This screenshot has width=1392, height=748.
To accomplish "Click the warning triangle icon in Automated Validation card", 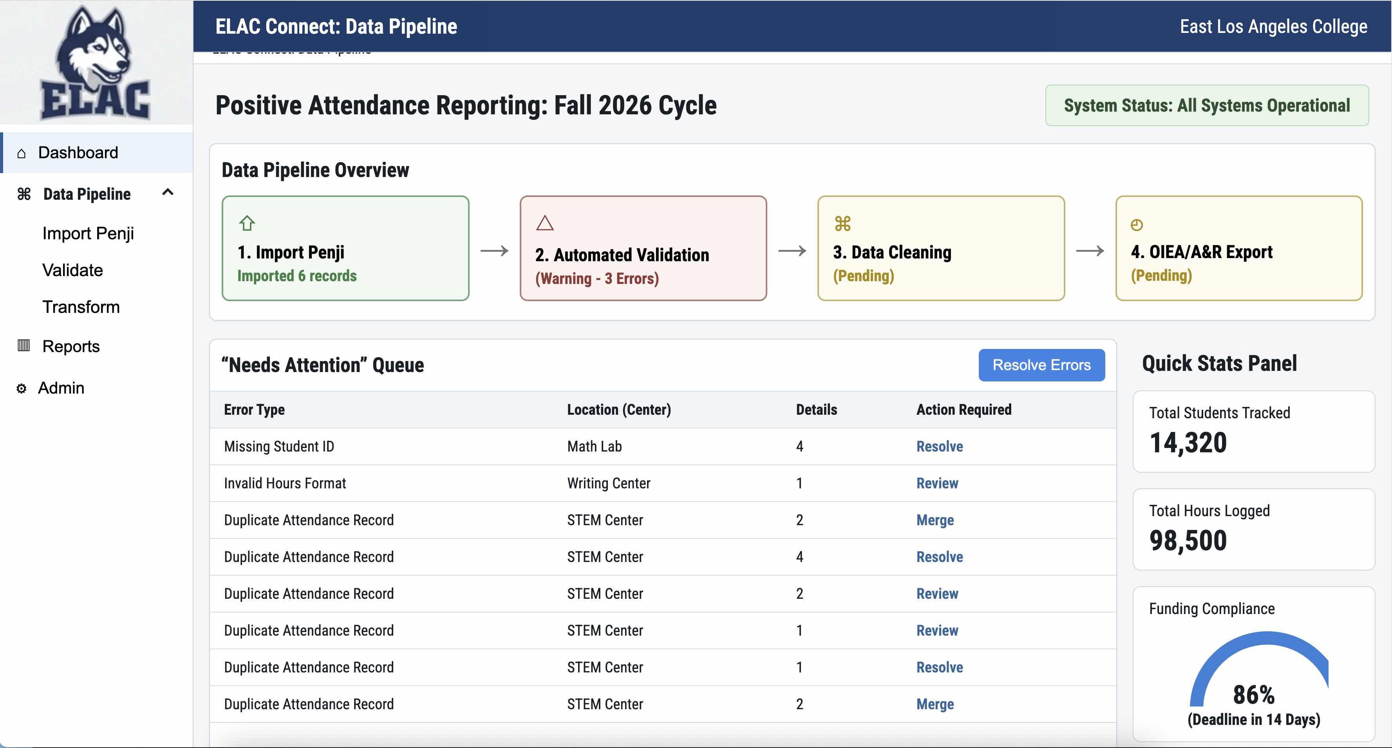I will 545,223.
